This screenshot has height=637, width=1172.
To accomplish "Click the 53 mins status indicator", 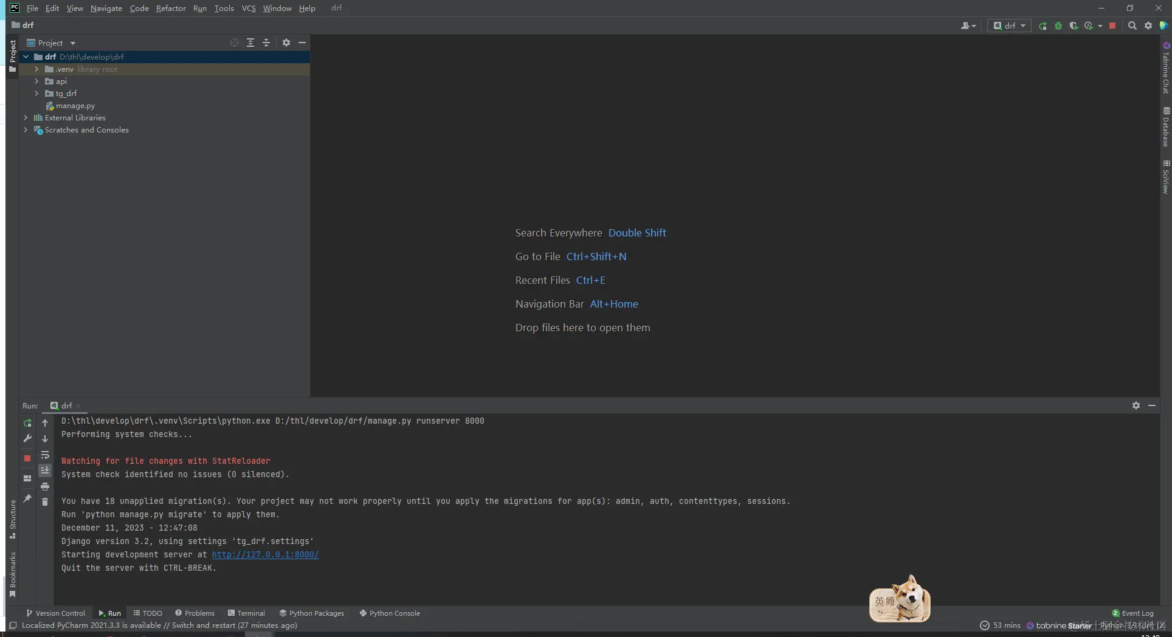I will tap(1001, 625).
